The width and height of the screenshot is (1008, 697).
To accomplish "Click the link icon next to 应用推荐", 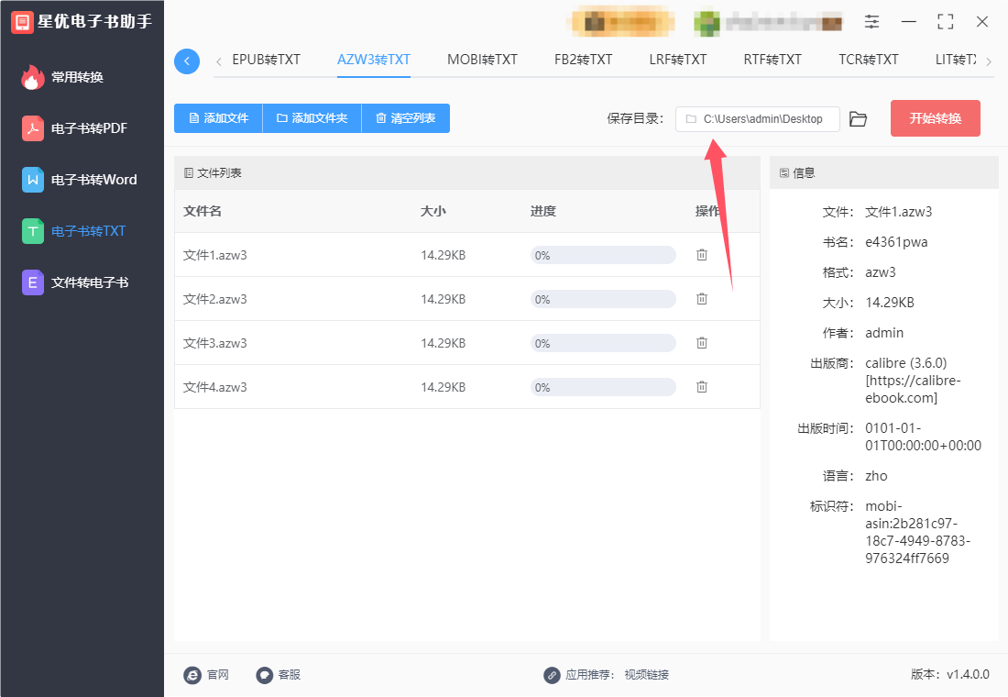I will point(552,674).
